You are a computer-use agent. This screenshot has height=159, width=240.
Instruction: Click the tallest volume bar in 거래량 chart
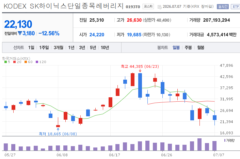point(199,144)
